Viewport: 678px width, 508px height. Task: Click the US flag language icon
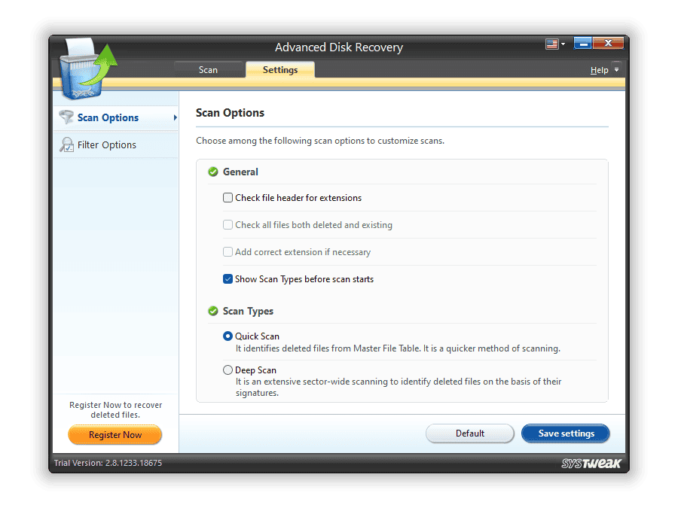click(x=552, y=44)
